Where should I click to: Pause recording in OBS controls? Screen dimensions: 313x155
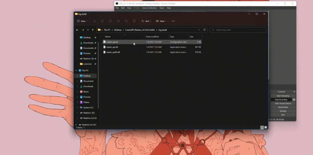tap(294, 100)
